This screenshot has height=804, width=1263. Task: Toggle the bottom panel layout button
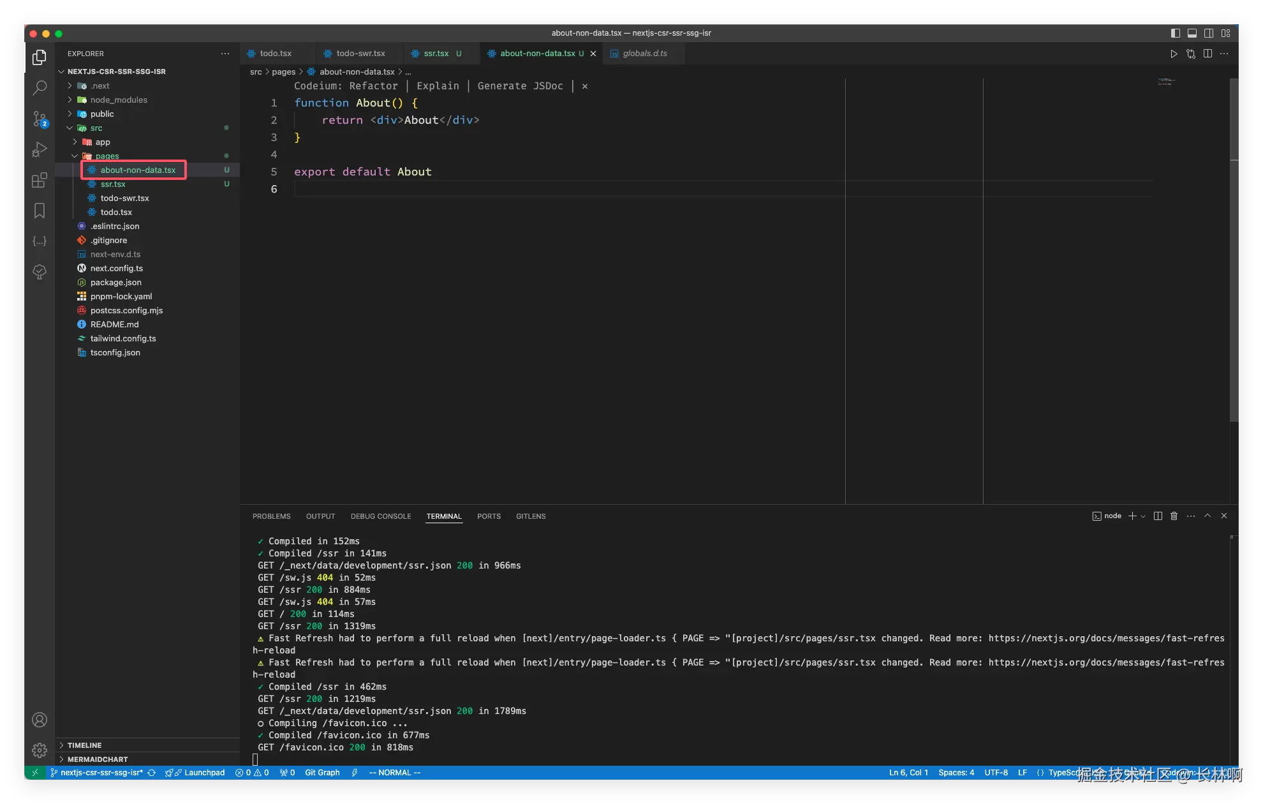coord(1192,33)
